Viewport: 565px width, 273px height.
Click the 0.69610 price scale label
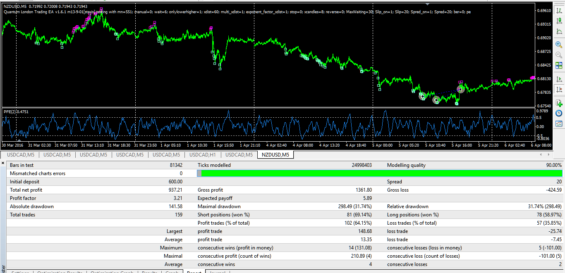(544, 10)
